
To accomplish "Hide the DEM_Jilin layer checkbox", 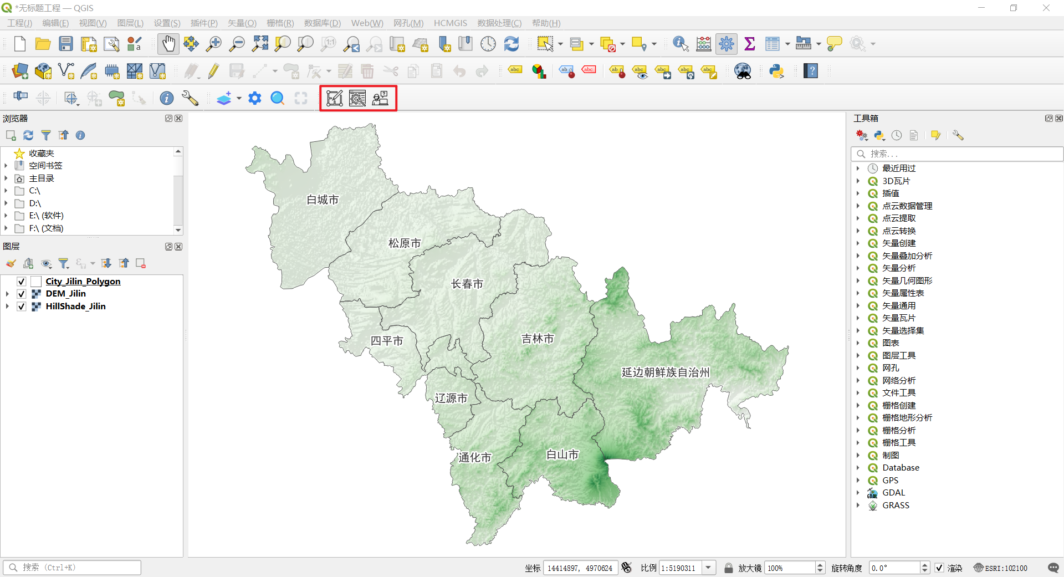I will pyautogui.click(x=22, y=294).
